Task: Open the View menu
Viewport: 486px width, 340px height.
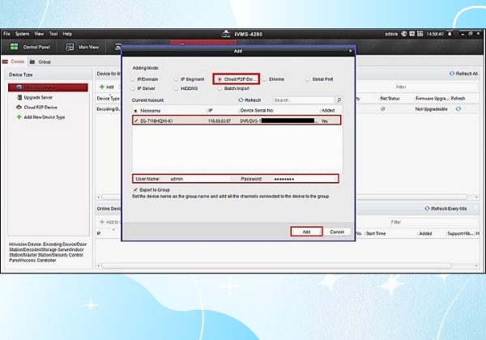Action: pyautogui.click(x=39, y=34)
